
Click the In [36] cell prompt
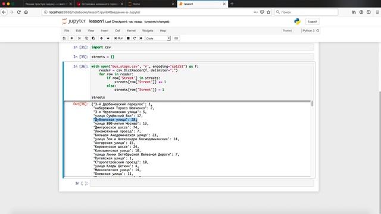(x=81, y=66)
